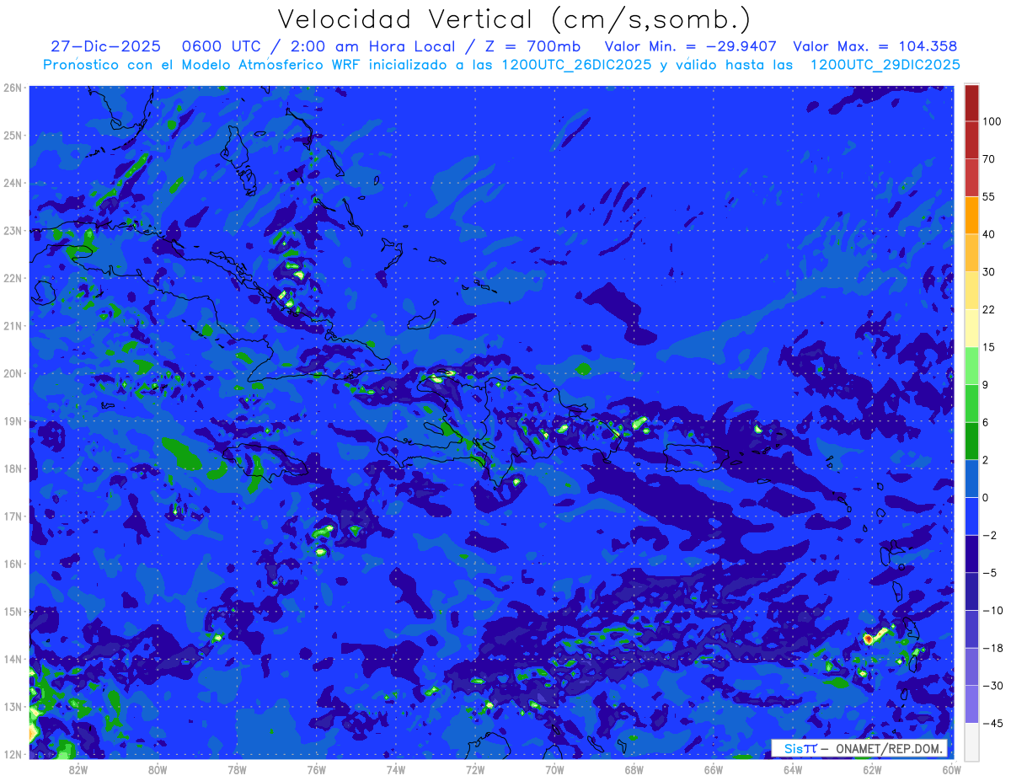The height and width of the screenshot is (781, 1011).
Task: Click the colorbar segment between -5 and -10
Action: point(971,591)
